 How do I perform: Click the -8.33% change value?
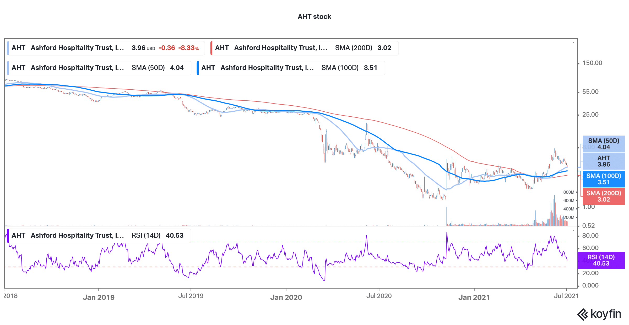pyautogui.click(x=188, y=48)
